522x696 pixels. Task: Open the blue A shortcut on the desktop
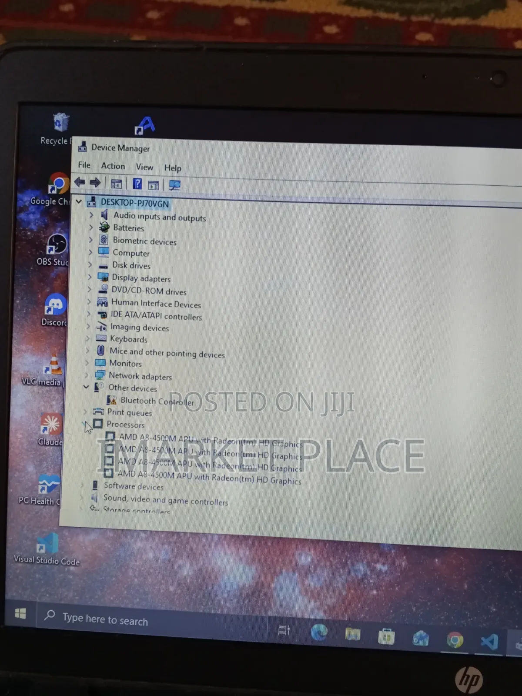[145, 125]
